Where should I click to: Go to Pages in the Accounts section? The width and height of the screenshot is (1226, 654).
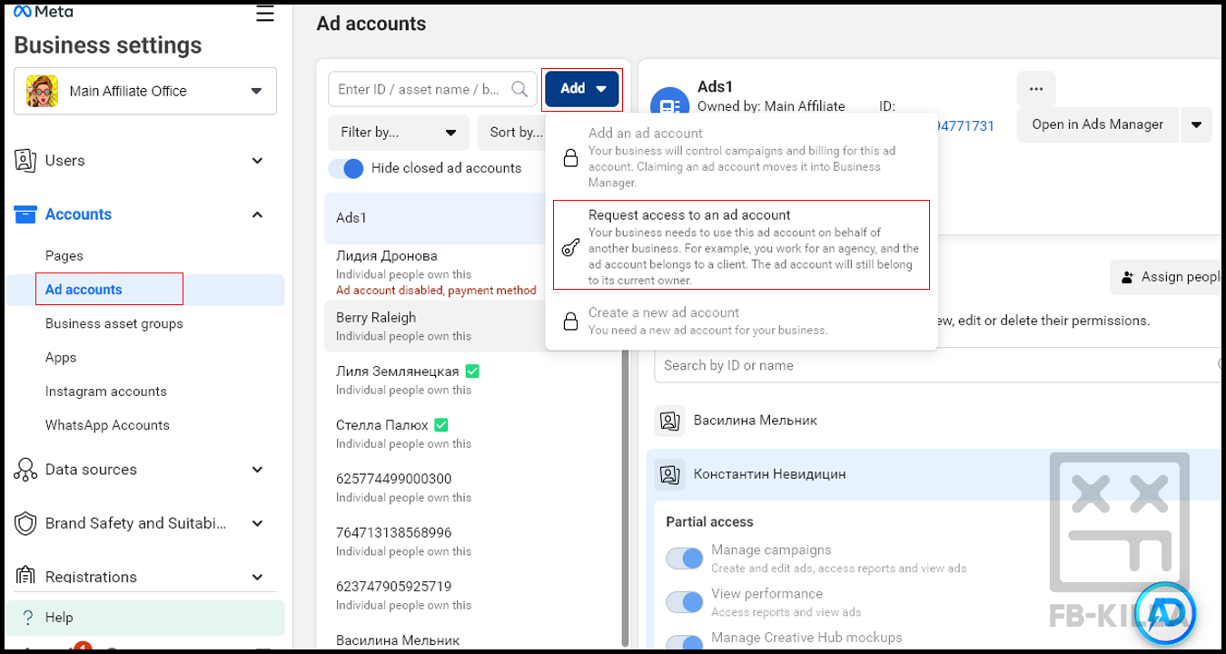(x=64, y=256)
